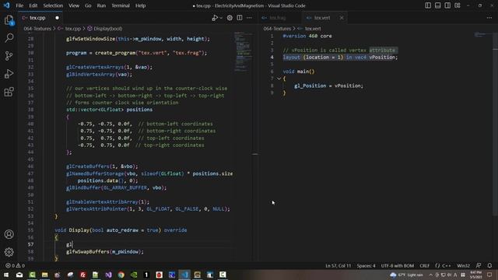Click the Run C++ file play icon
The width and height of the screenshot is (498, 280).
215,18
